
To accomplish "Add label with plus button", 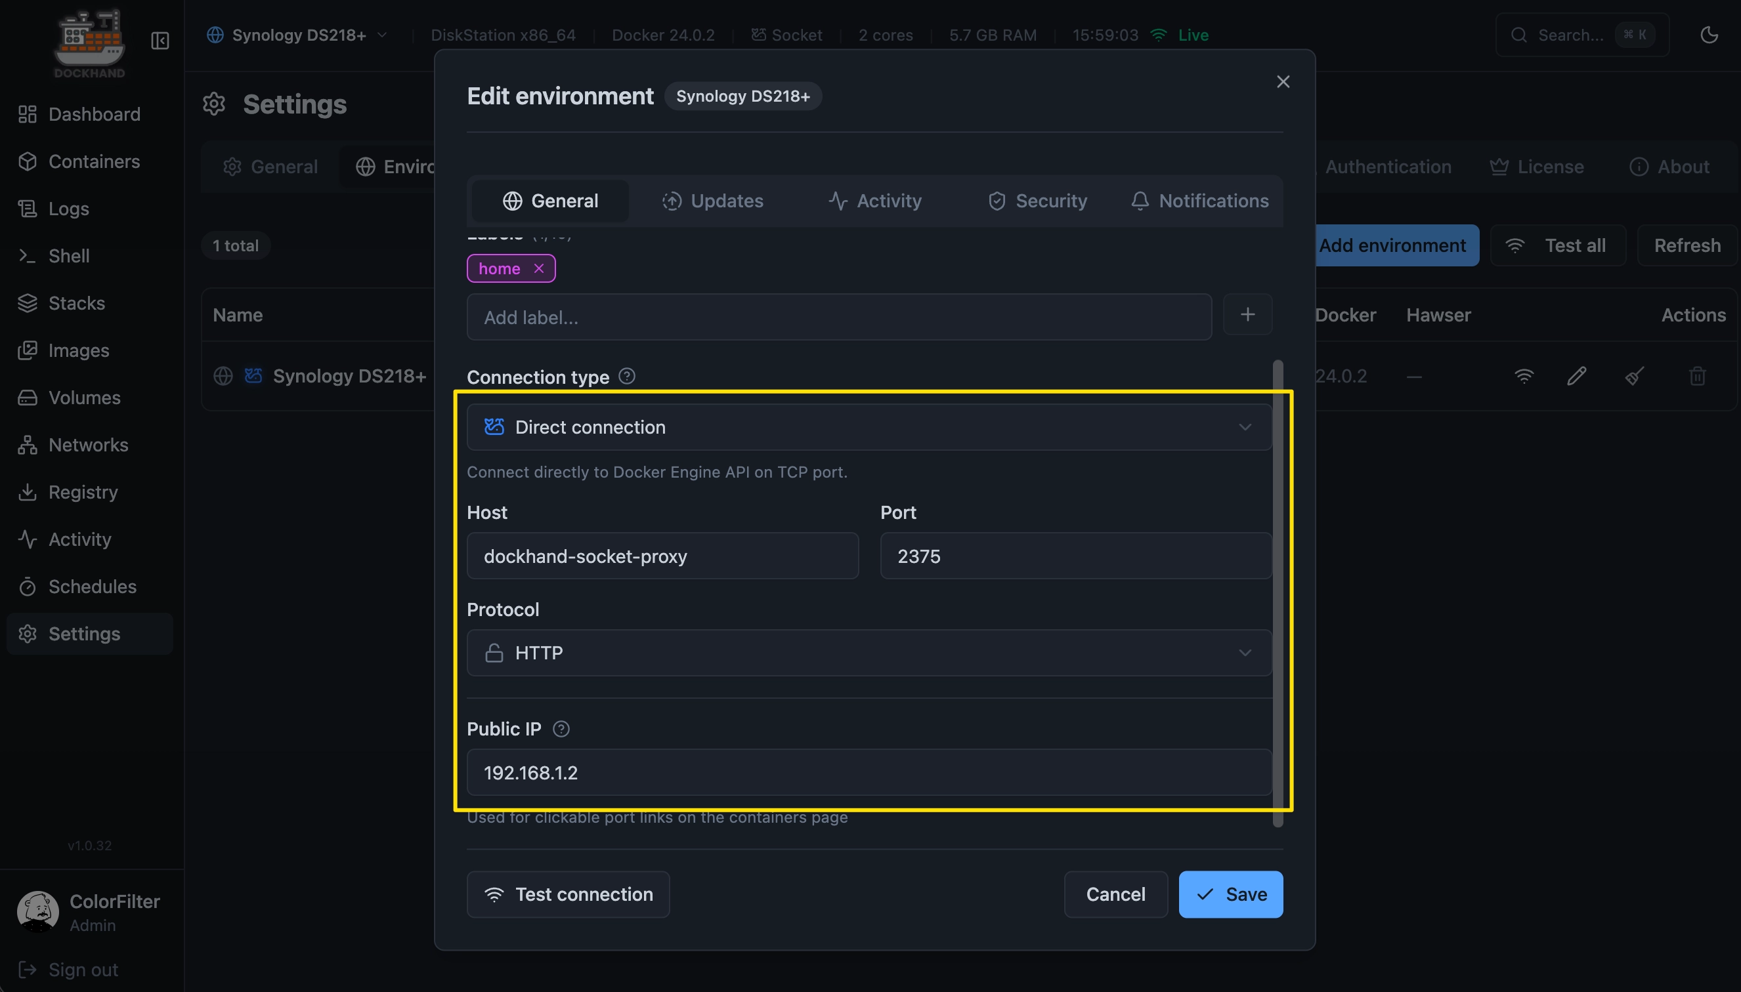I will tap(1247, 315).
